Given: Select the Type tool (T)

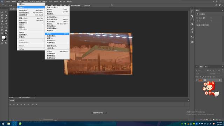Looking at the screenshot, I should click(6, 24).
